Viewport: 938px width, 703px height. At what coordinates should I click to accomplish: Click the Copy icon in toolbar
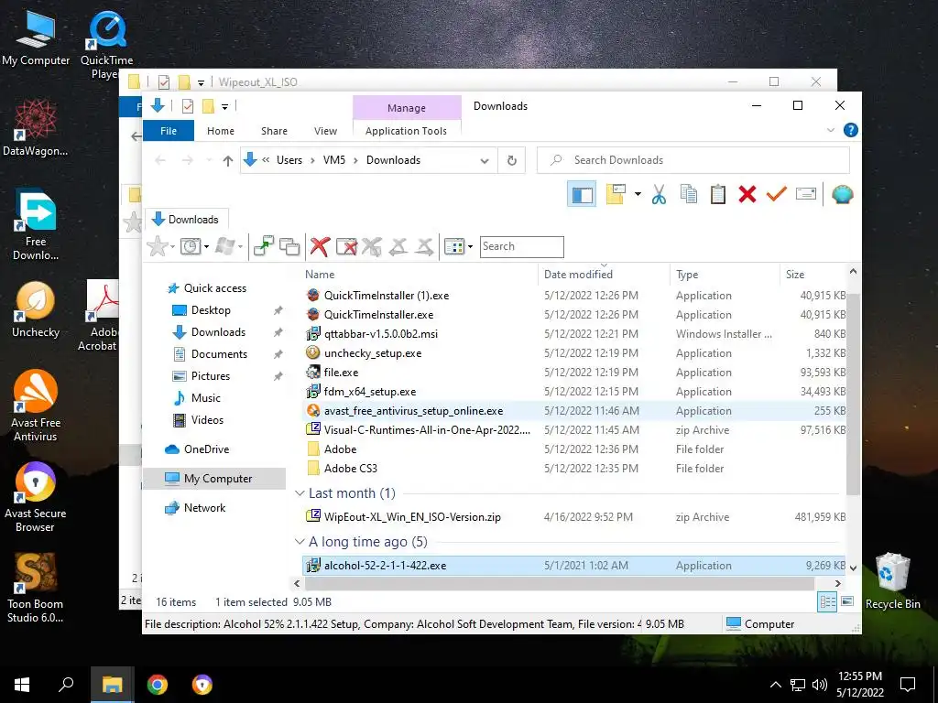click(x=689, y=194)
